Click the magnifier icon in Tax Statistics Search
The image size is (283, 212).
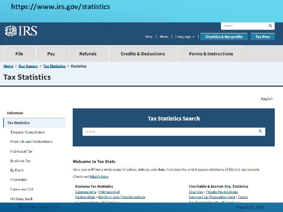pyautogui.click(x=260, y=131)
